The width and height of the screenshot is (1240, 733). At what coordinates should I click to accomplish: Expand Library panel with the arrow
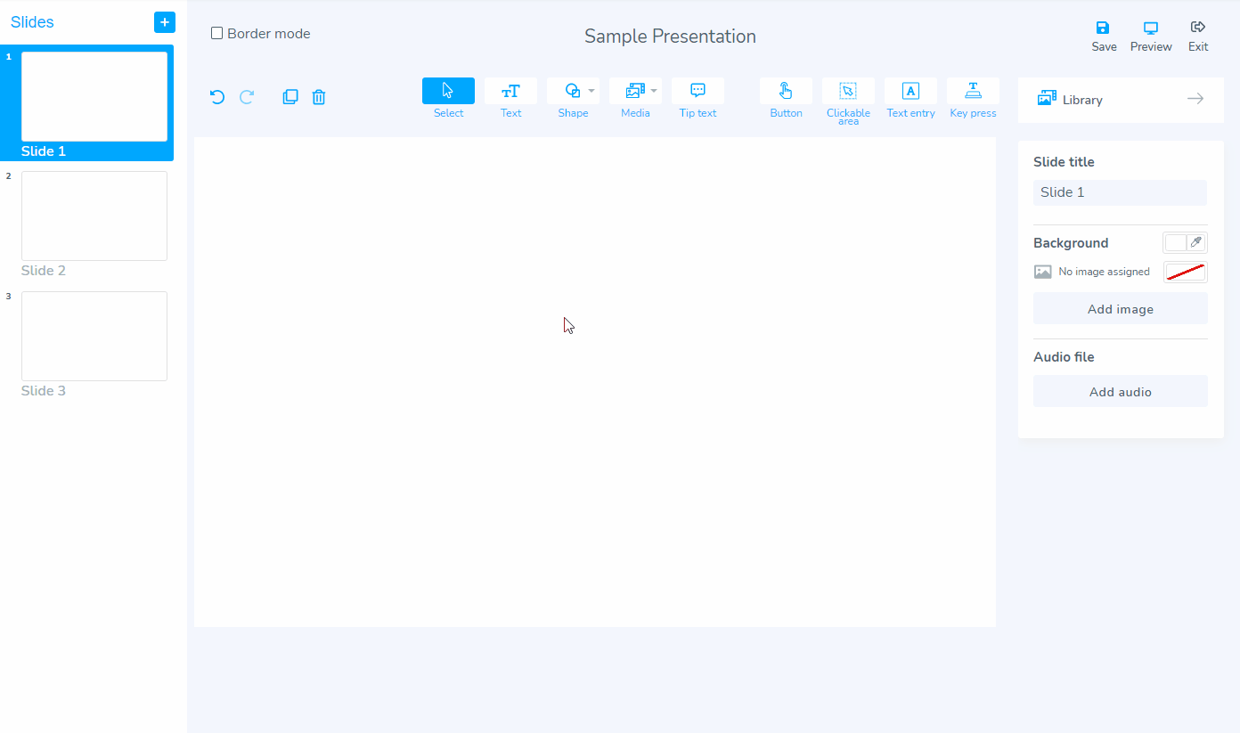[x=1195, y=99]
